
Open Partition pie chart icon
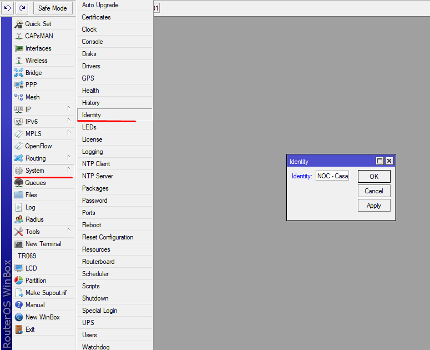[x=19, y=281]
